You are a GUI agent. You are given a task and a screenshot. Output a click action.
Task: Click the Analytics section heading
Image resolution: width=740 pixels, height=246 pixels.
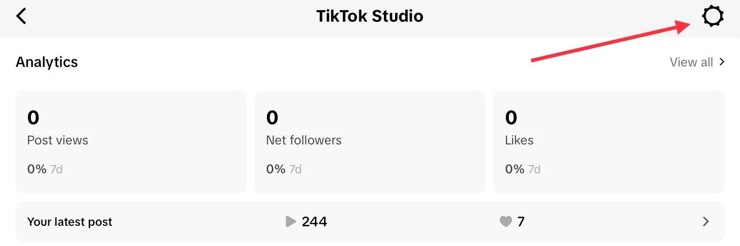coord(47,62)
